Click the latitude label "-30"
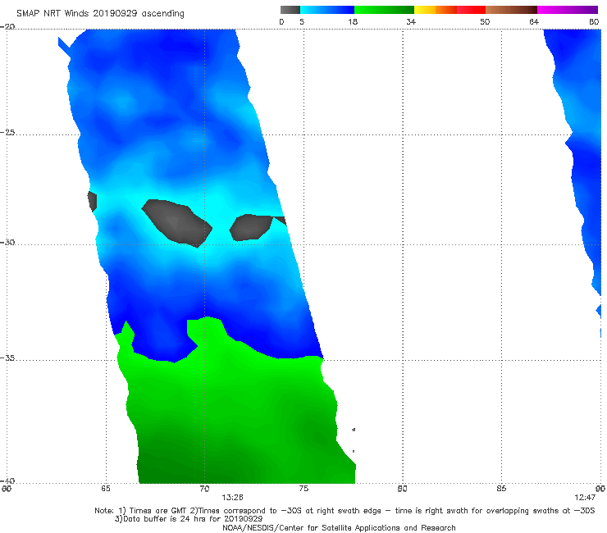This screenshot has height=533, width=607. pos(7,242)
